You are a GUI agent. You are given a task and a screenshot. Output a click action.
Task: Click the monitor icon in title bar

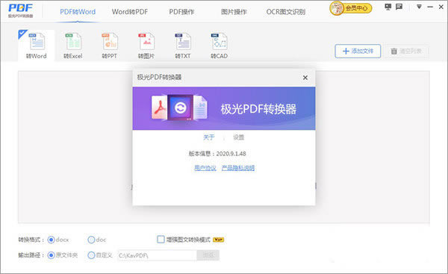388,7
